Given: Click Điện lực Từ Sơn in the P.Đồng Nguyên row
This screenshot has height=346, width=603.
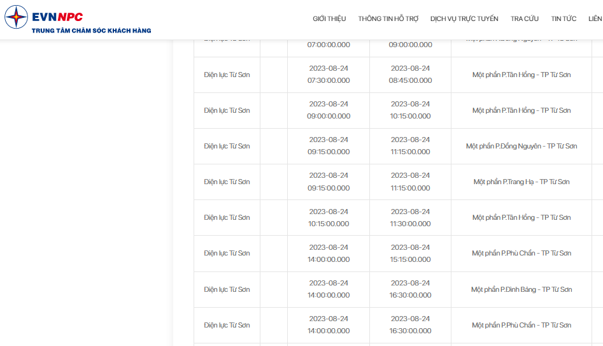Looking at the screenshot, I should 227,147.
